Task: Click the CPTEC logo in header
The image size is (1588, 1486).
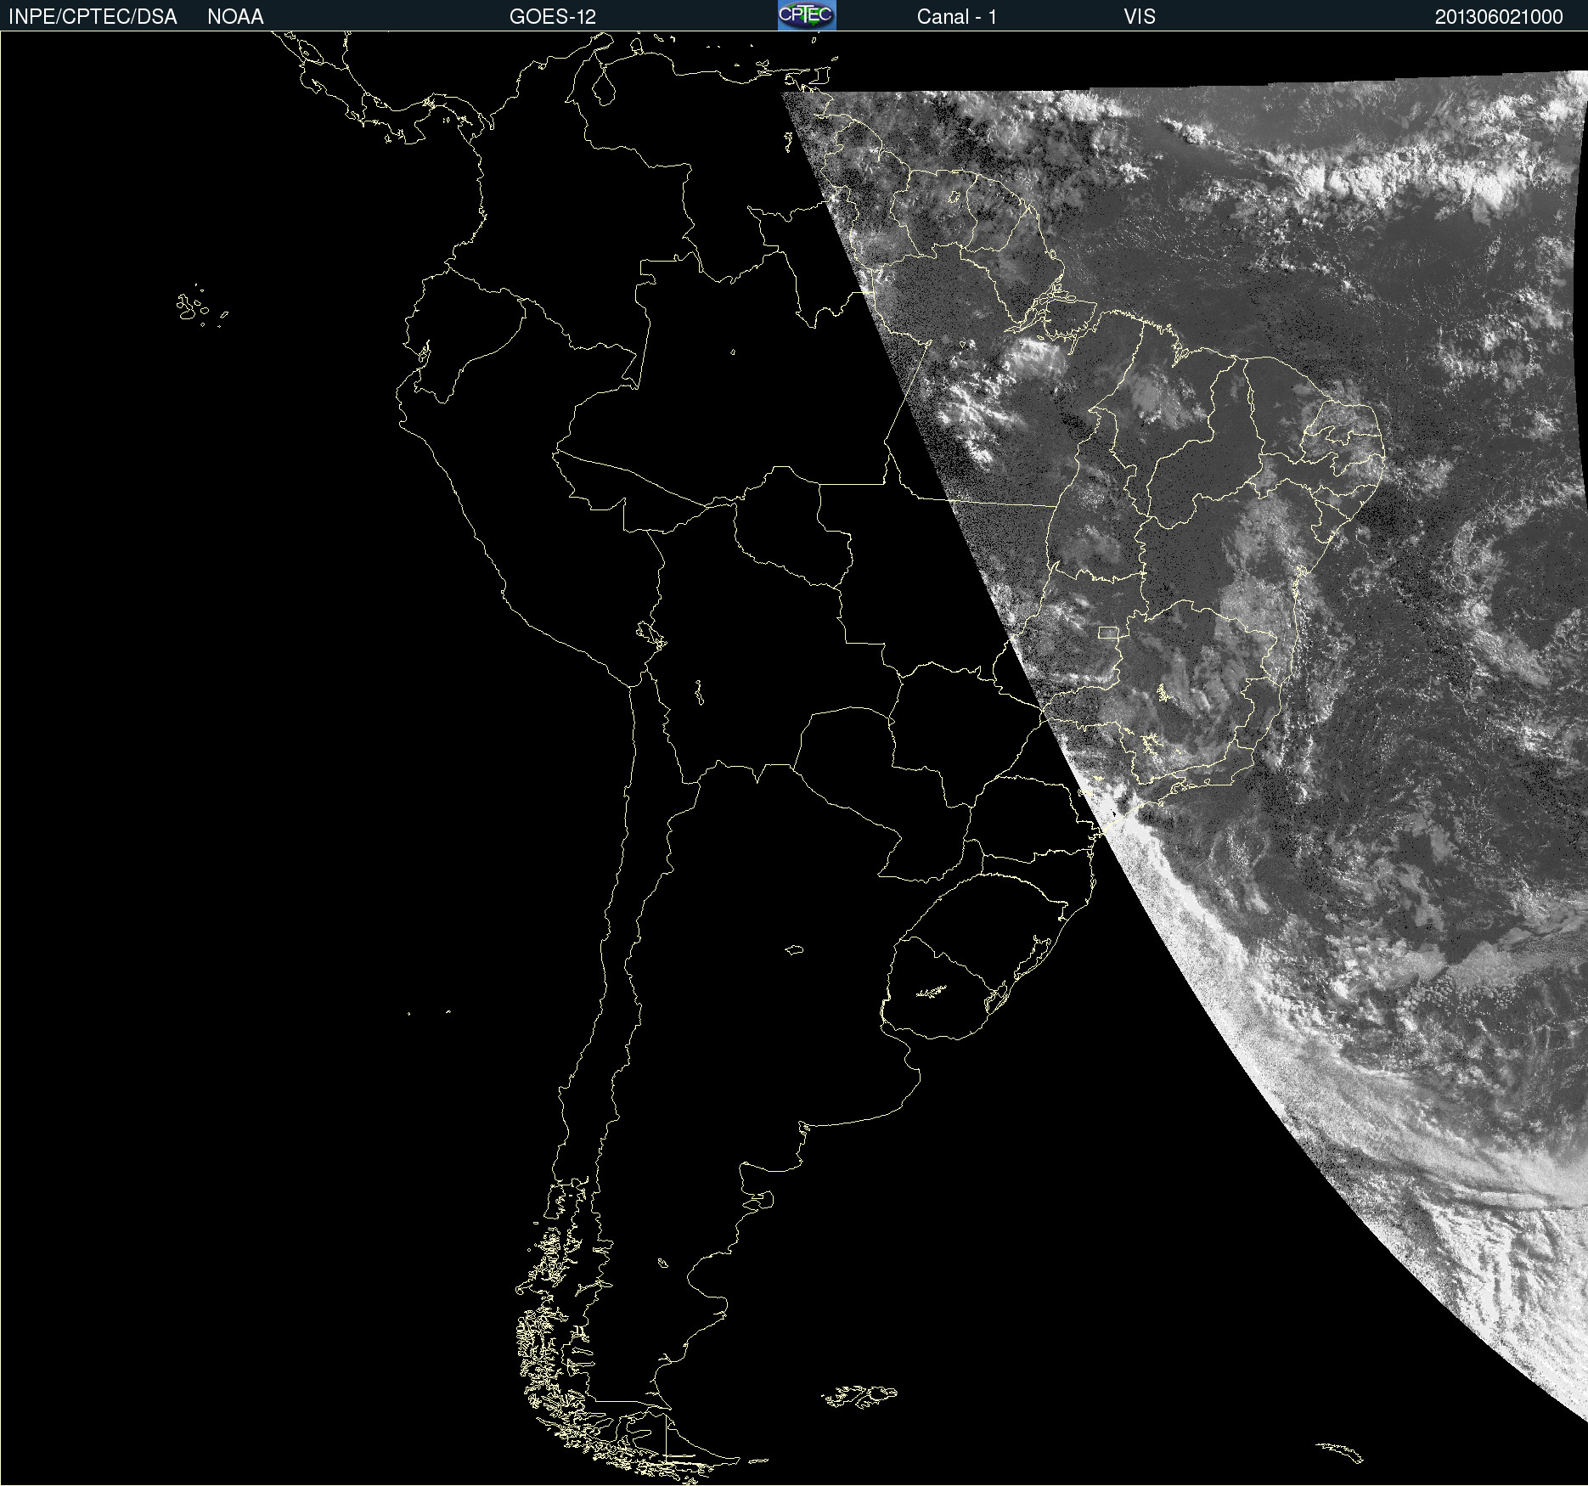Action: coord(807,15)
